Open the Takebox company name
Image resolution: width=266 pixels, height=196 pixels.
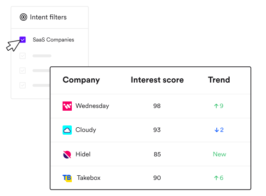point(88,178)
